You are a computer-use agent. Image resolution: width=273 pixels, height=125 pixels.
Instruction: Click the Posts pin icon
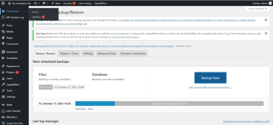pos(3,25)
